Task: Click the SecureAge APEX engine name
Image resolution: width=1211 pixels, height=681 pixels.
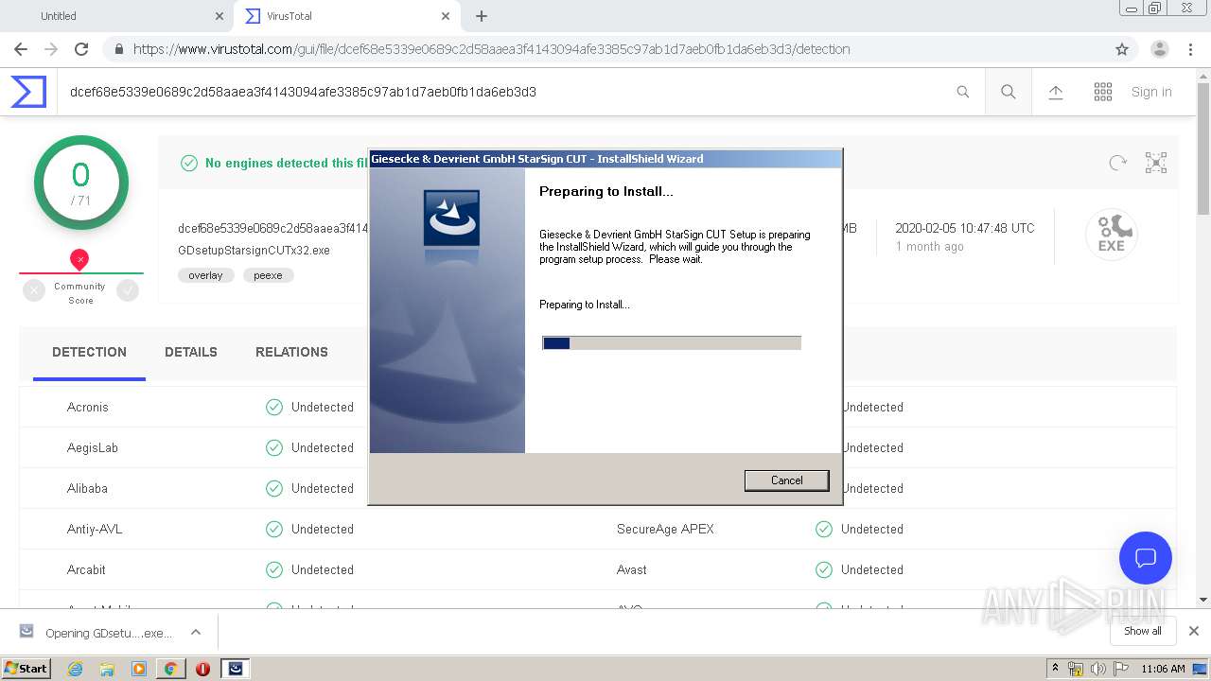Action: click(665, 529)
